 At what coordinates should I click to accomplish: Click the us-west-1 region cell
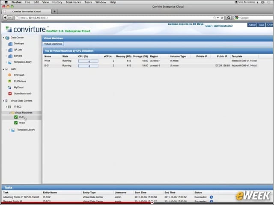155,61
